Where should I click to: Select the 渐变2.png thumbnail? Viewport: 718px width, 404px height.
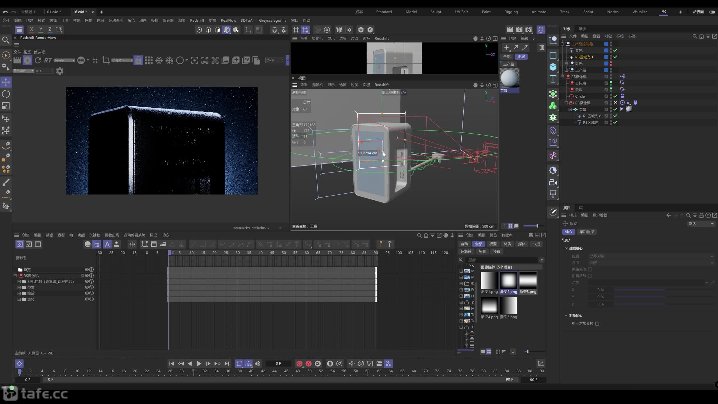(x=508, y=283)
